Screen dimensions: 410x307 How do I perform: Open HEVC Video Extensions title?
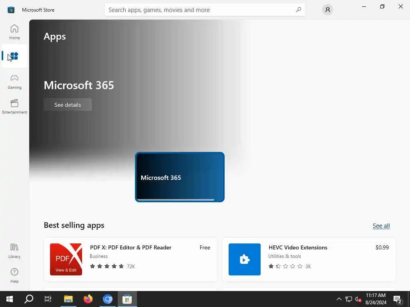click(298, 247)
